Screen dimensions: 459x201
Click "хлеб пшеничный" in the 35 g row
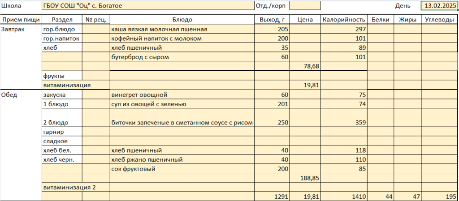coord(182,48)
